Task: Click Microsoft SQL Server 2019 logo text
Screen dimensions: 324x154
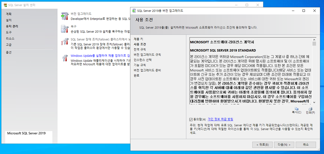Action: coord(27,133)
